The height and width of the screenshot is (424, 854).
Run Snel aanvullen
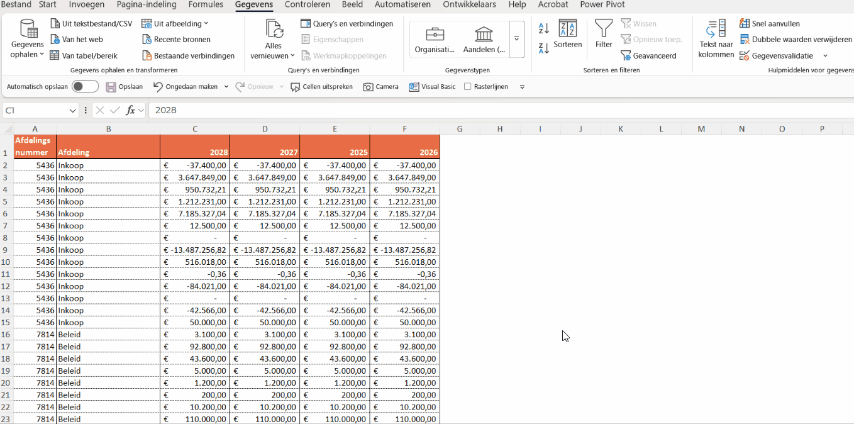[x=770, y=23]
